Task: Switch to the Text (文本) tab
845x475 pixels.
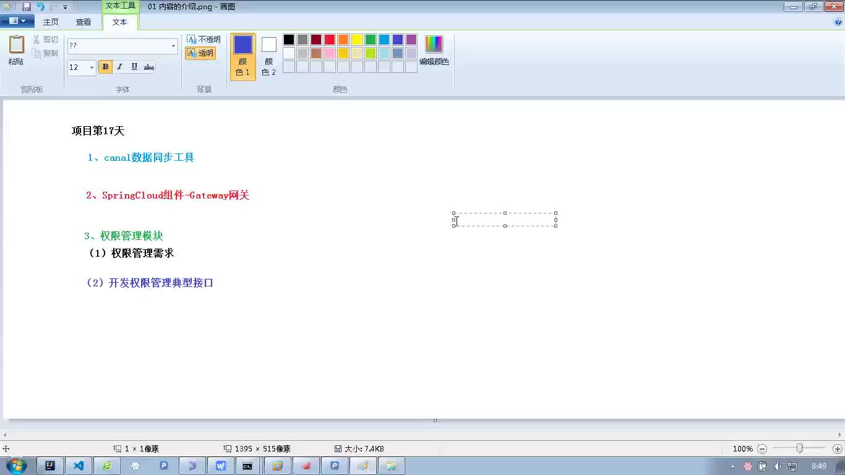Action: [119, 22]
